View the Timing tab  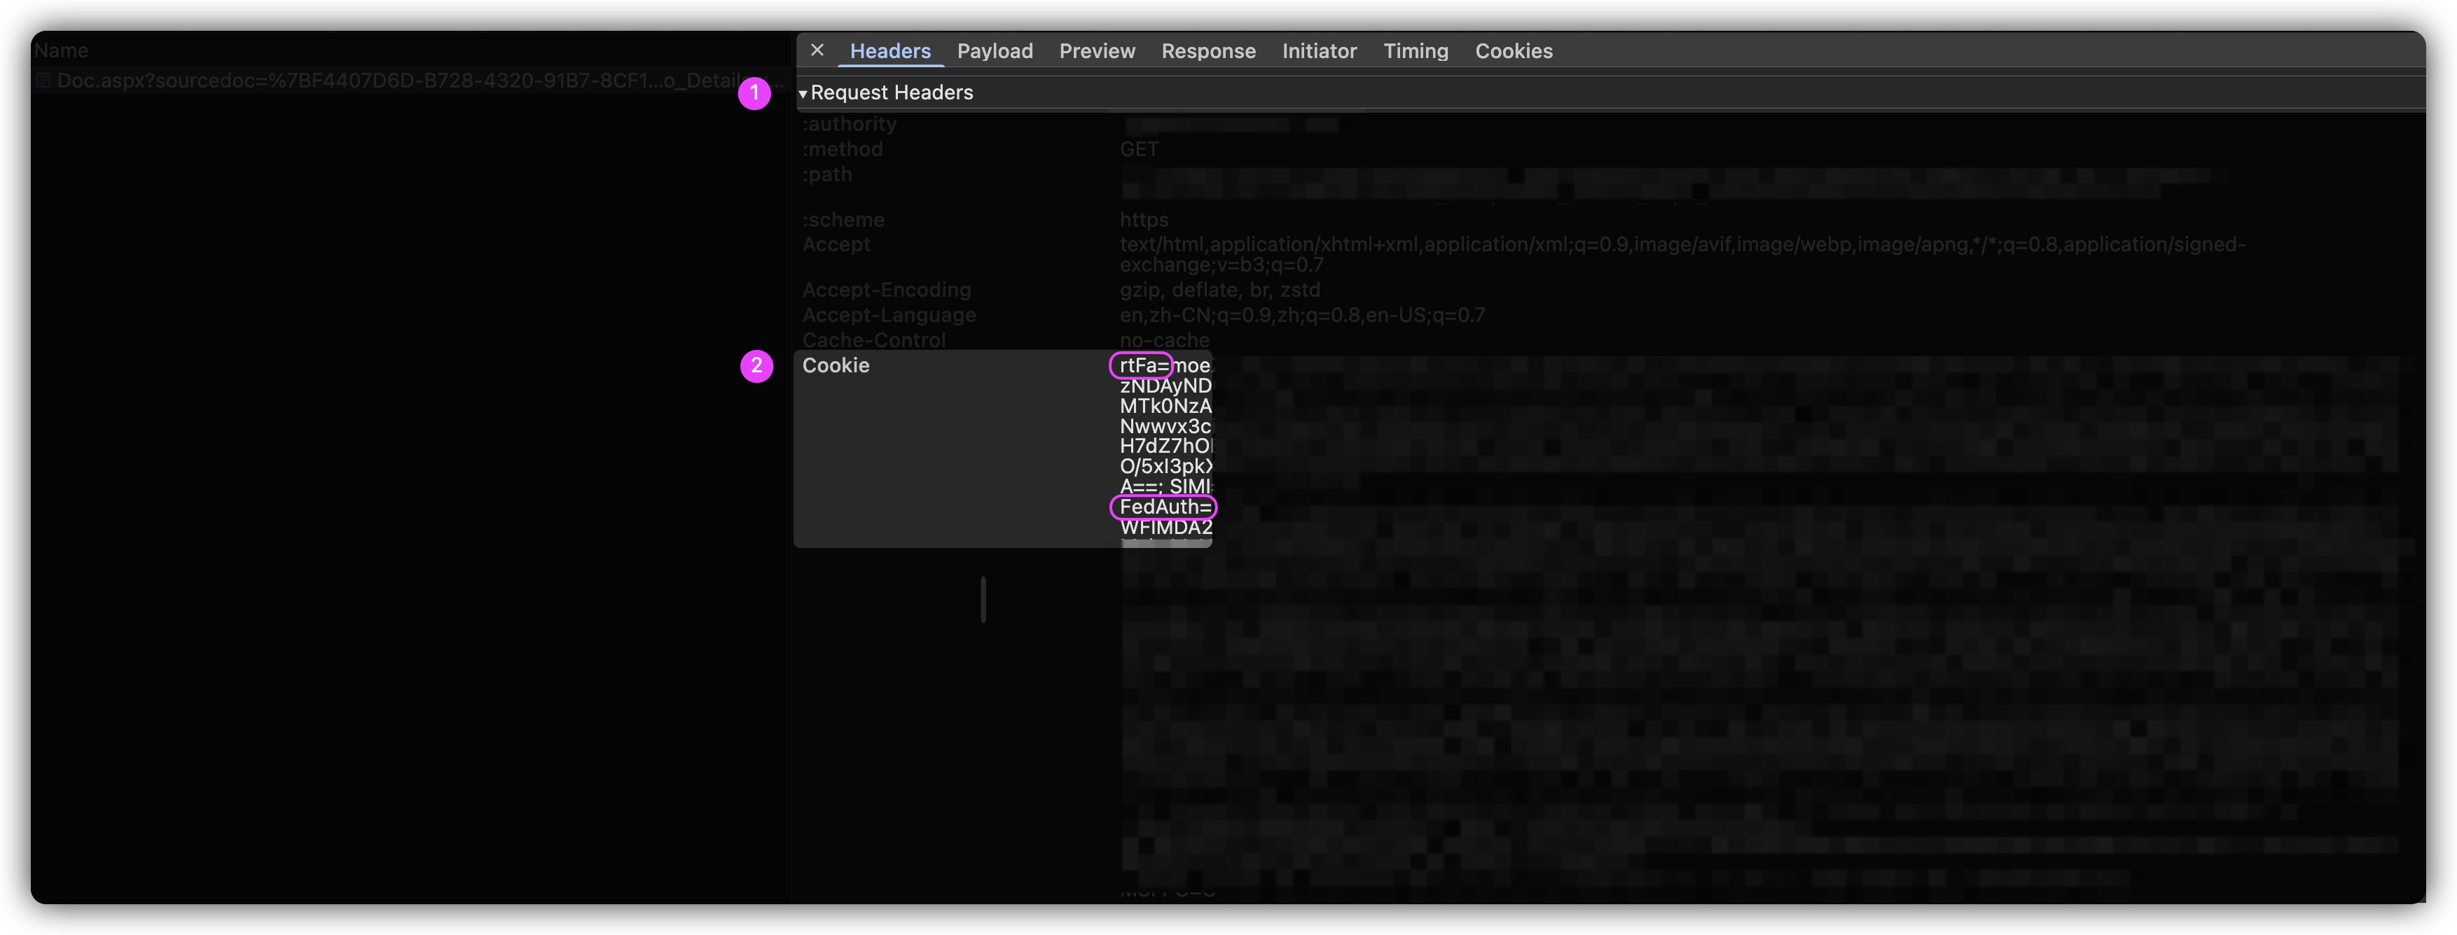point(1415,52)
